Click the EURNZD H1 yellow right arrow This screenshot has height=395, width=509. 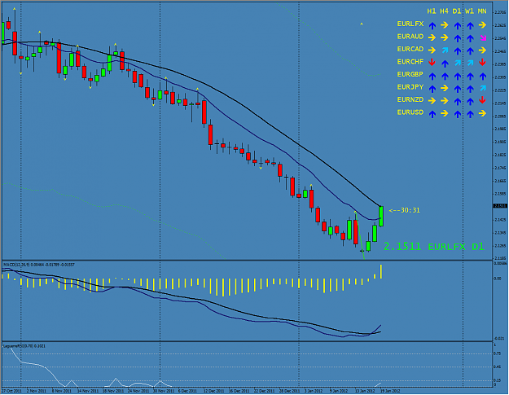pyautogui.click(x=432, y=101)
